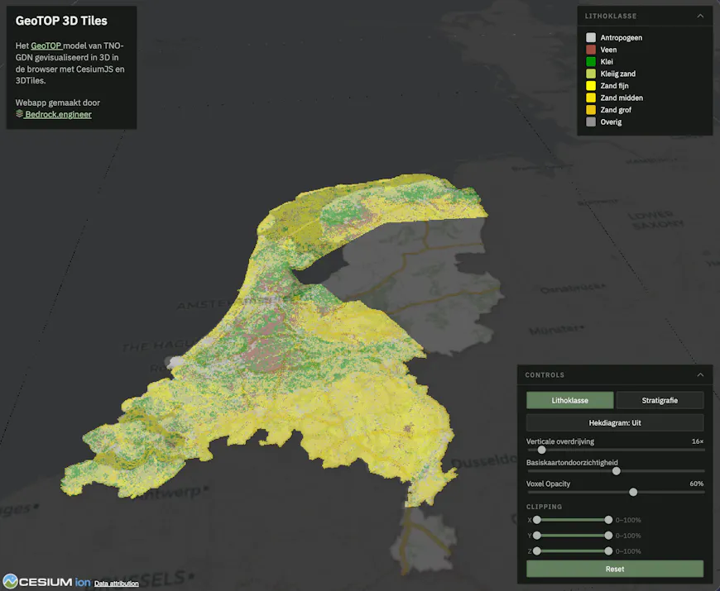This screenshot has height=591, width=720.
Task: Follow the GeoTOP hyperlink in the description
Action: 46,45
